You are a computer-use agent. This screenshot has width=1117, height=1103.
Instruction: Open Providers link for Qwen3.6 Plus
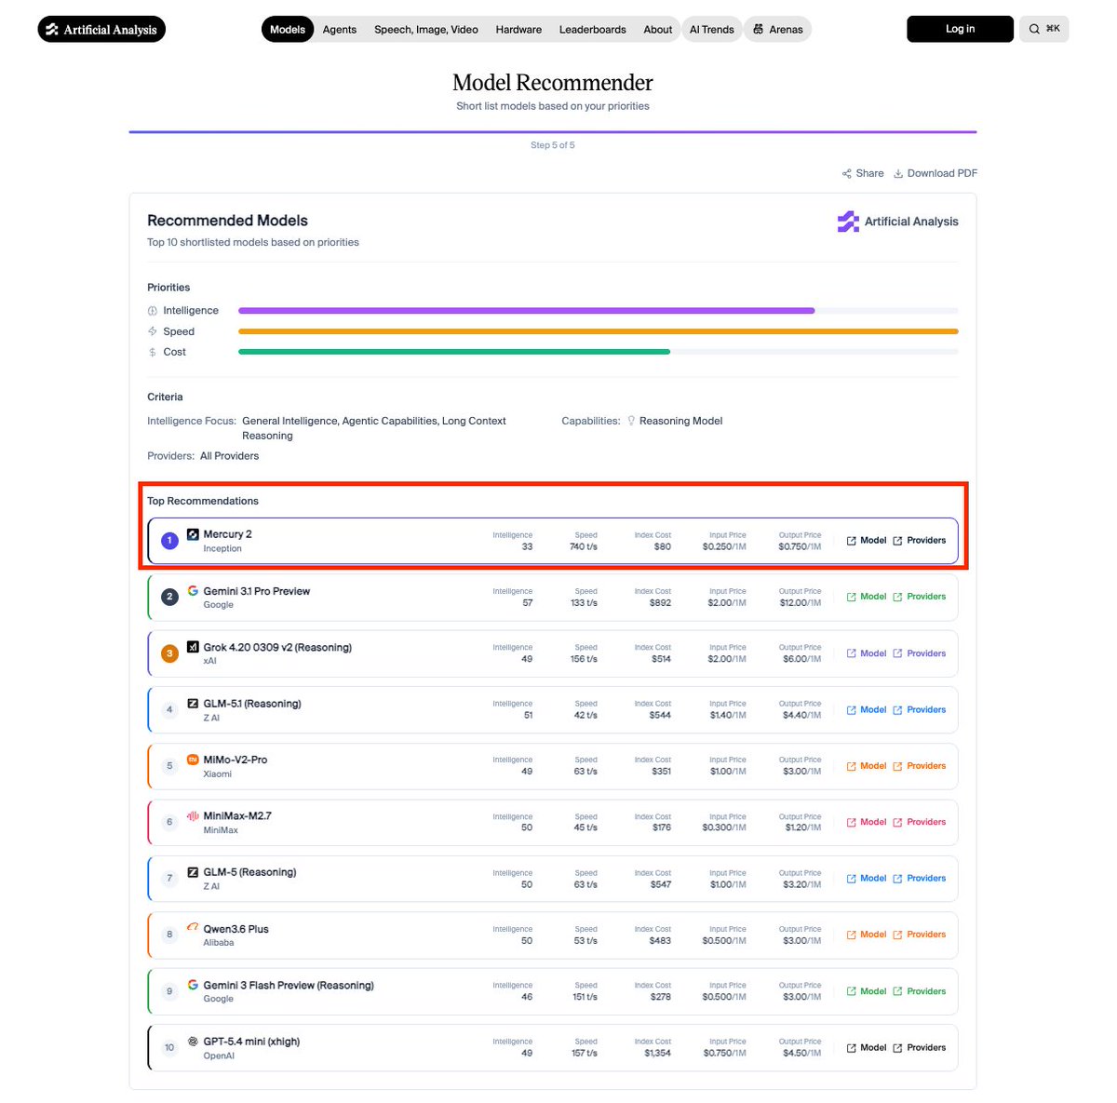pyautogui.click(x=919, y=935)
